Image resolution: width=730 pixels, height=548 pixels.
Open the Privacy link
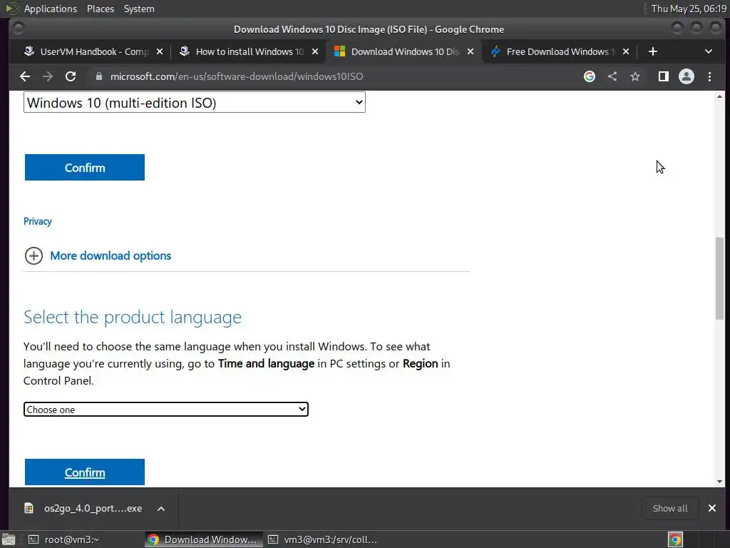coord(37,221)
